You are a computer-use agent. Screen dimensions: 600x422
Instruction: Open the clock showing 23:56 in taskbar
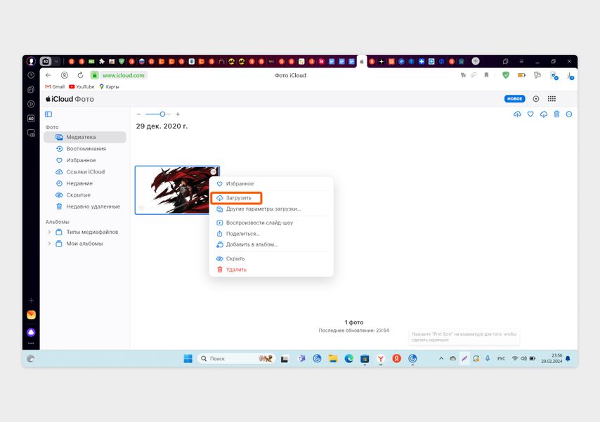552,359
